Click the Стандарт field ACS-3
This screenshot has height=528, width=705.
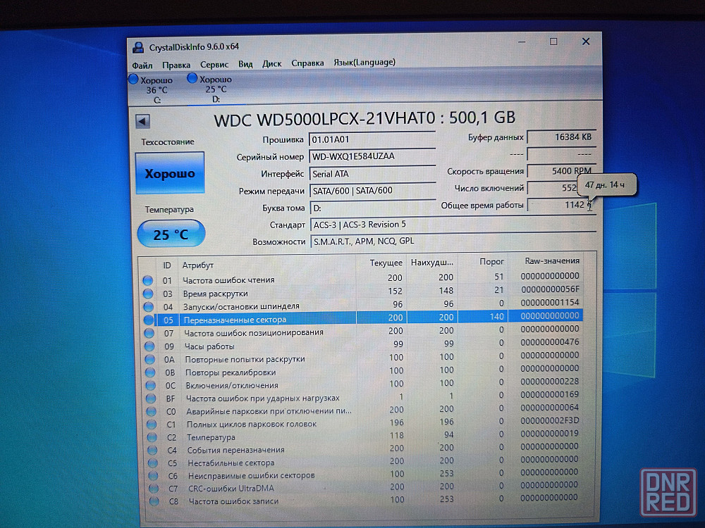pyautogui.click(x=453, y=225)
